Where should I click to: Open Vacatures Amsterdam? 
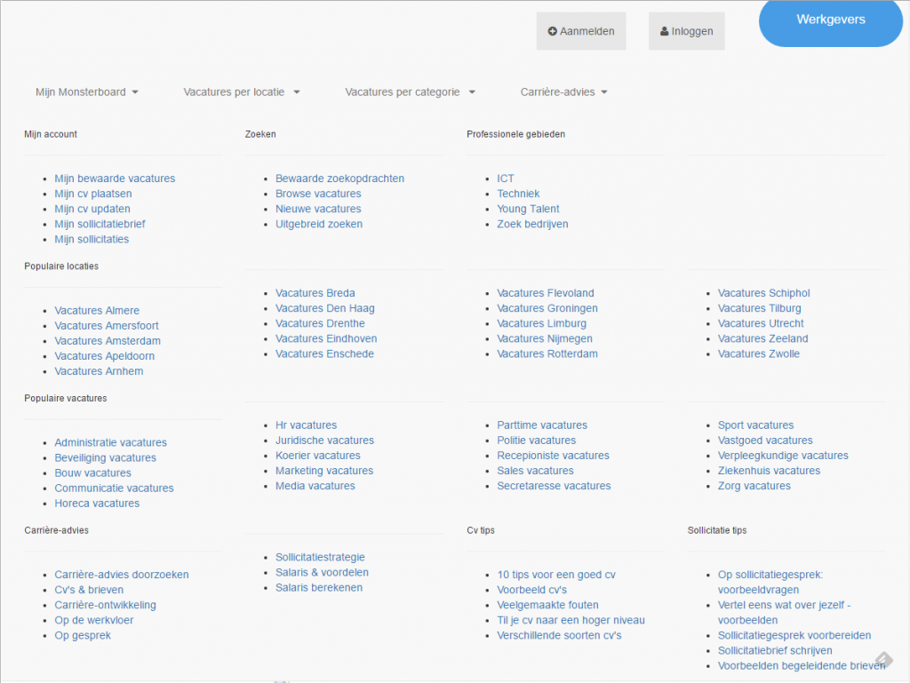[108, 341]
